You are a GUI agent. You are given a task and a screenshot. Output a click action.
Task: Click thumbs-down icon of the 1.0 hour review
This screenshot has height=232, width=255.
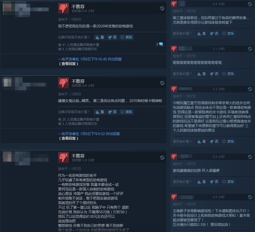click(64, 158)
